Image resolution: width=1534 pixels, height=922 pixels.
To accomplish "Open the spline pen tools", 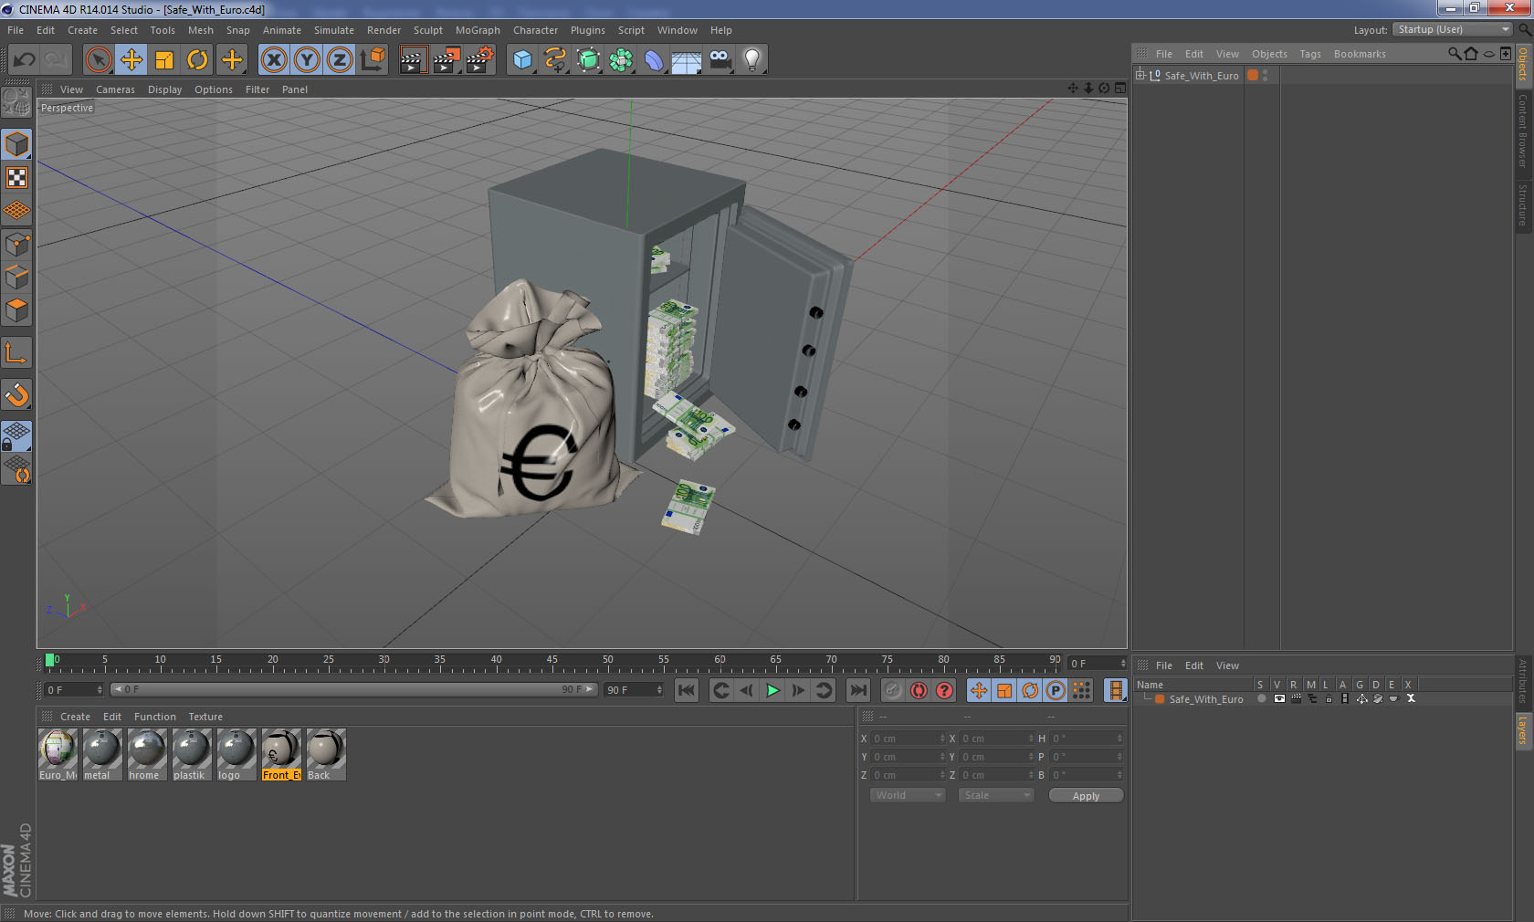I will [x=555, y=60].
